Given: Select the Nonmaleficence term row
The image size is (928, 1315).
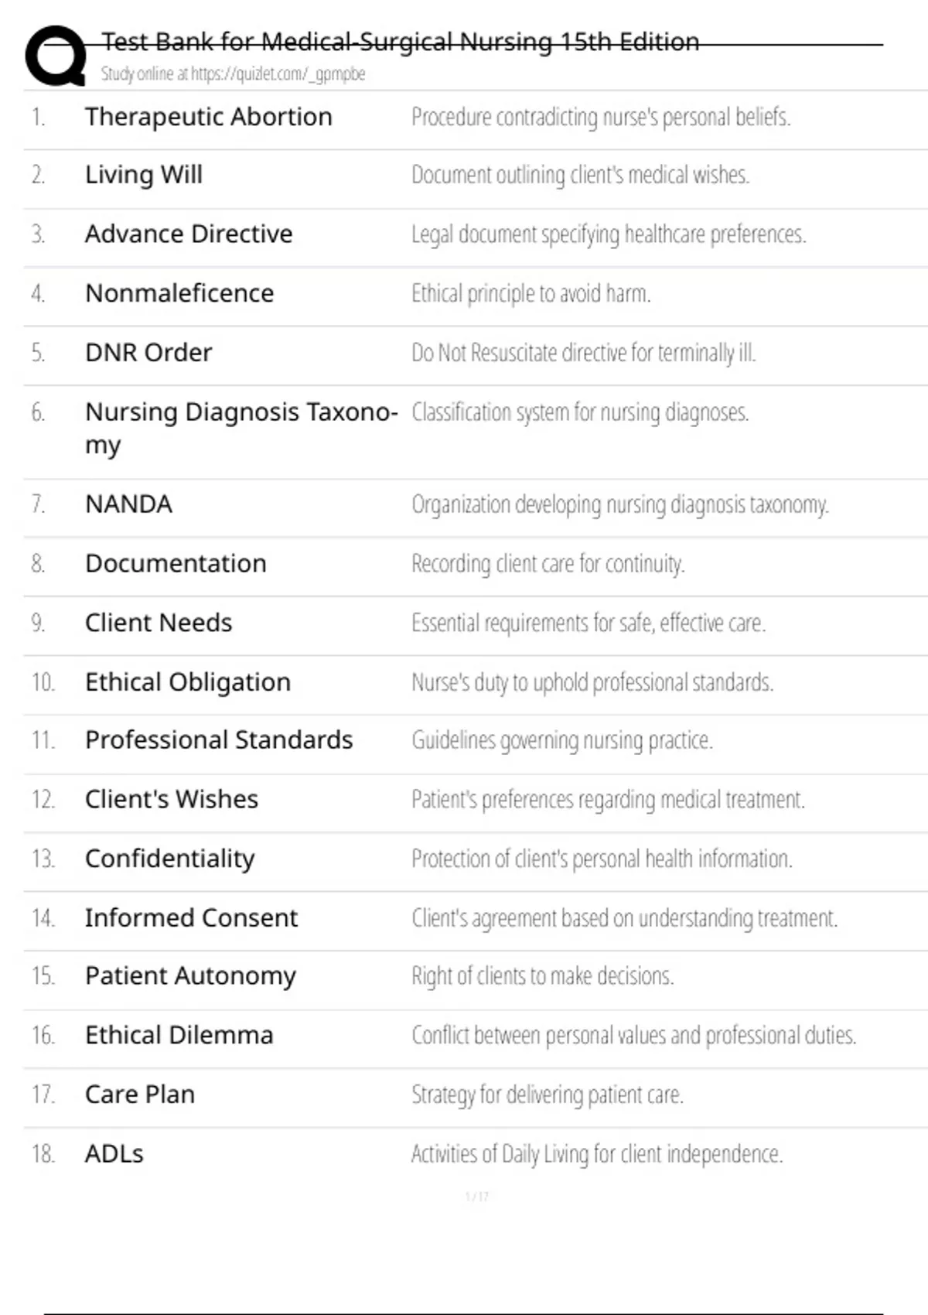Looking at the screenshot, I should point(476,293).
